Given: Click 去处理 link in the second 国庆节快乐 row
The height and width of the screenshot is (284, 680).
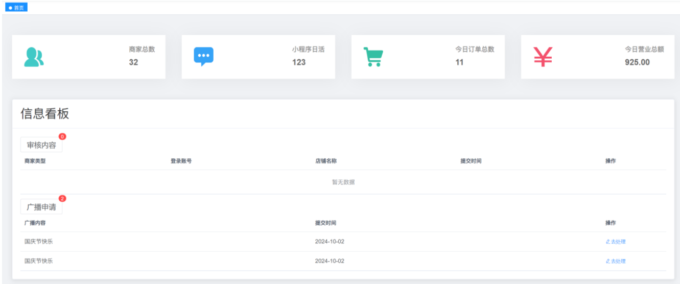Looking at the screenshot, I should [615, 261].
